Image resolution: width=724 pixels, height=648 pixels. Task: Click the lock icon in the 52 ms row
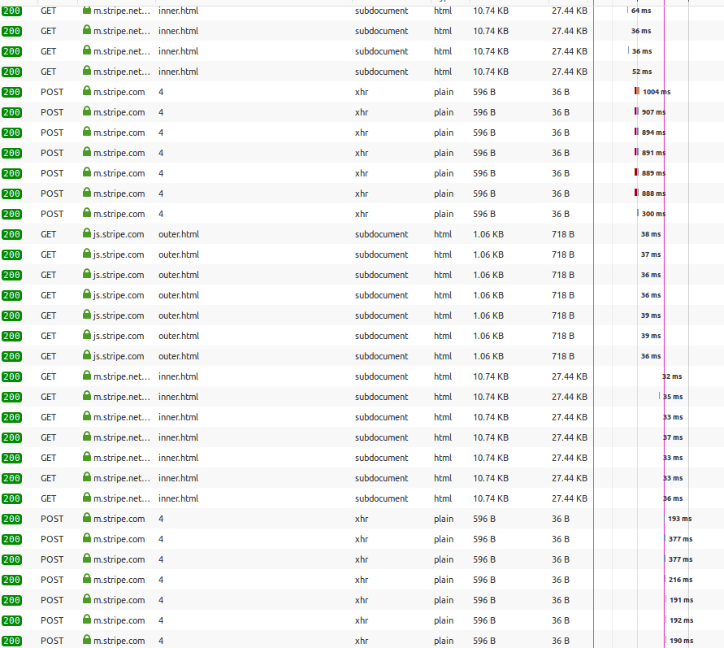click(x=87, y=71)
